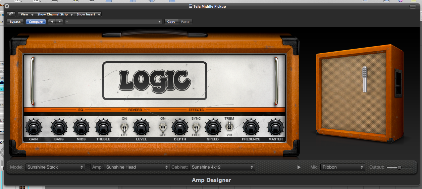Click the effects DEPTH knob
Viewport: 422px width, 189px height.
click(x=180, y=127)
